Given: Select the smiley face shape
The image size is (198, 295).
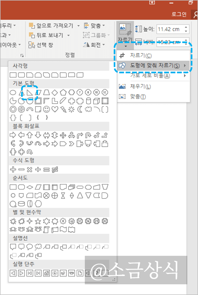Looking at the screenshot, I should [47, 109].
